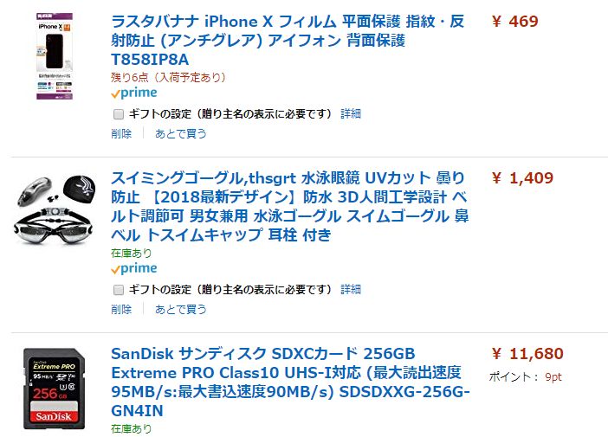608x437 pixels.
Task: Click 詳細 link for goggles gift setting
Action: [x=351, y=289]
